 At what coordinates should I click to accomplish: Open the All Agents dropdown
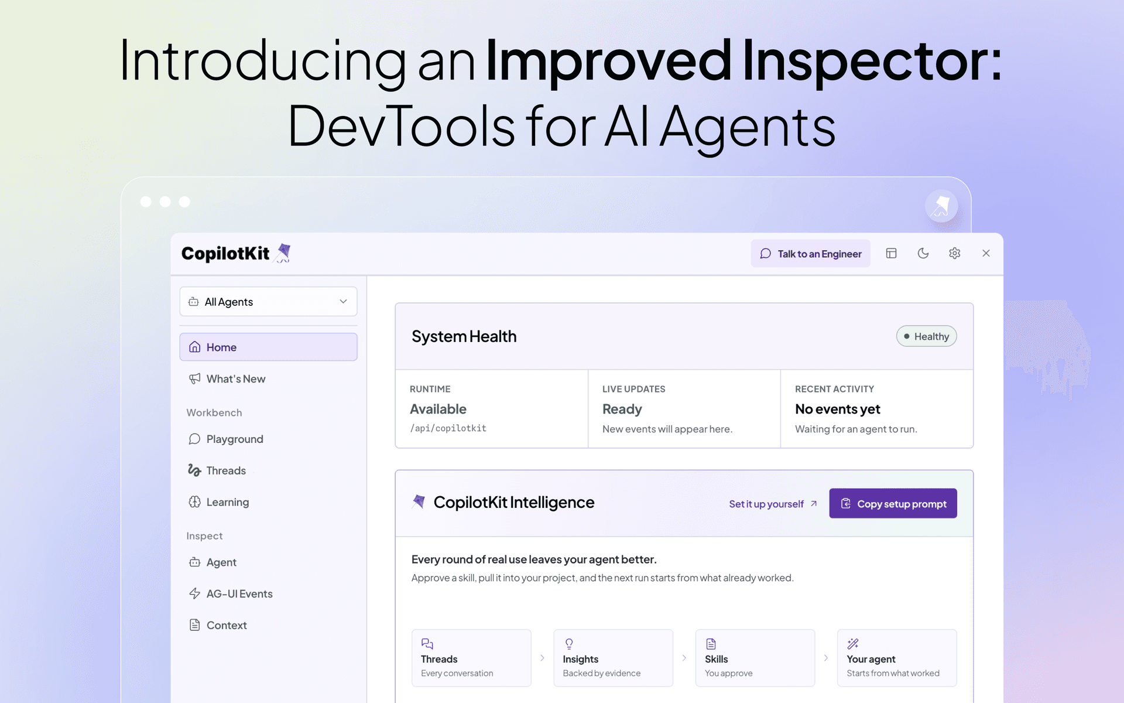[x=268, y=302]
